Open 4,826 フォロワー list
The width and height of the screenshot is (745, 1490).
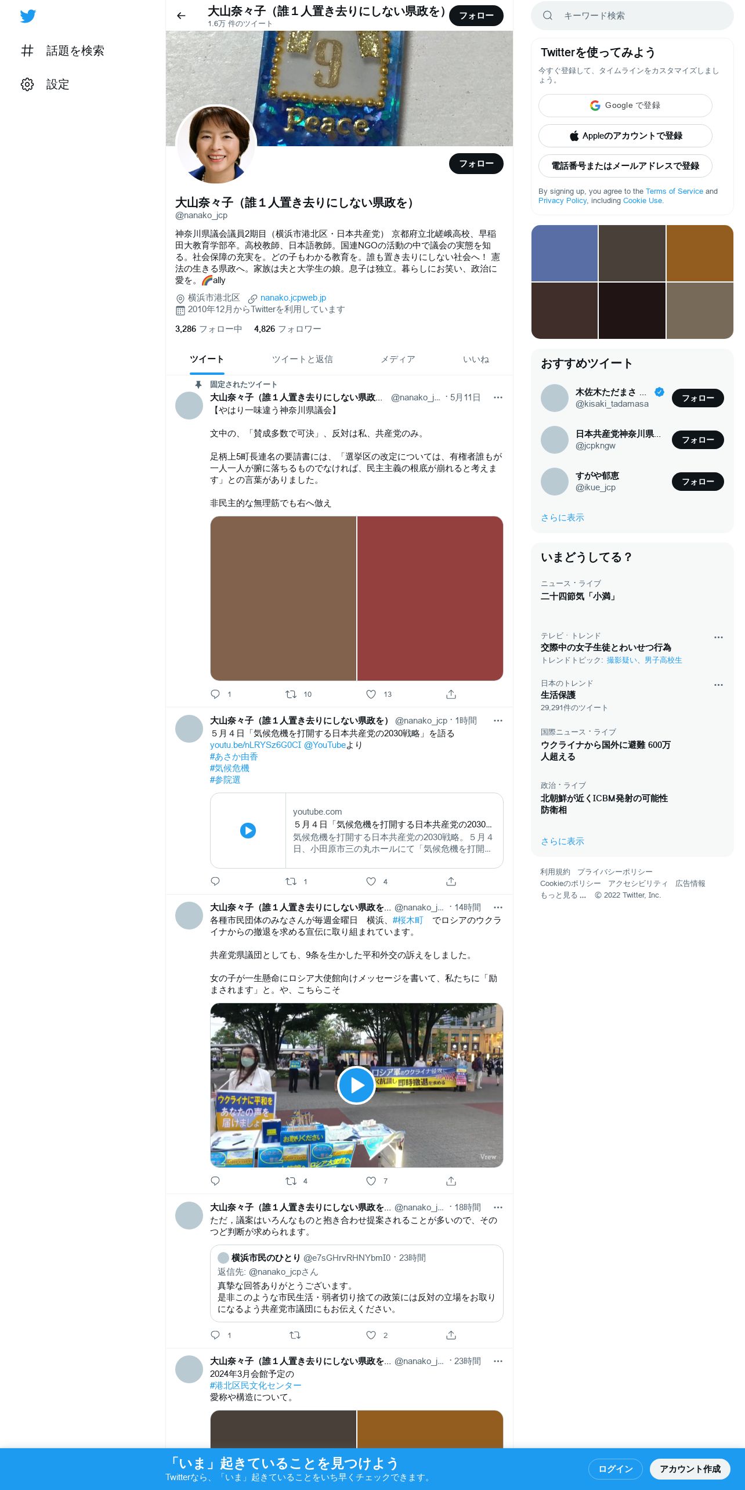coord(288,329)
